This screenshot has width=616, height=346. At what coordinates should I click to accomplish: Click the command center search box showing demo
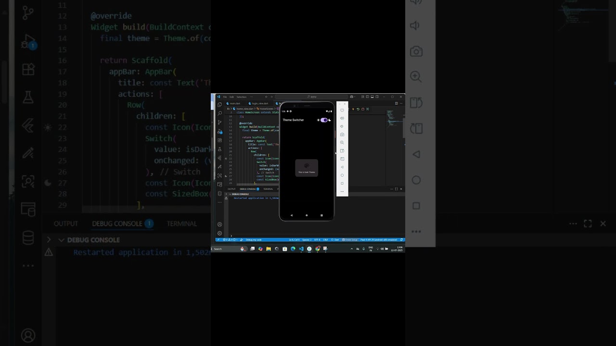[x=312, y=97]
